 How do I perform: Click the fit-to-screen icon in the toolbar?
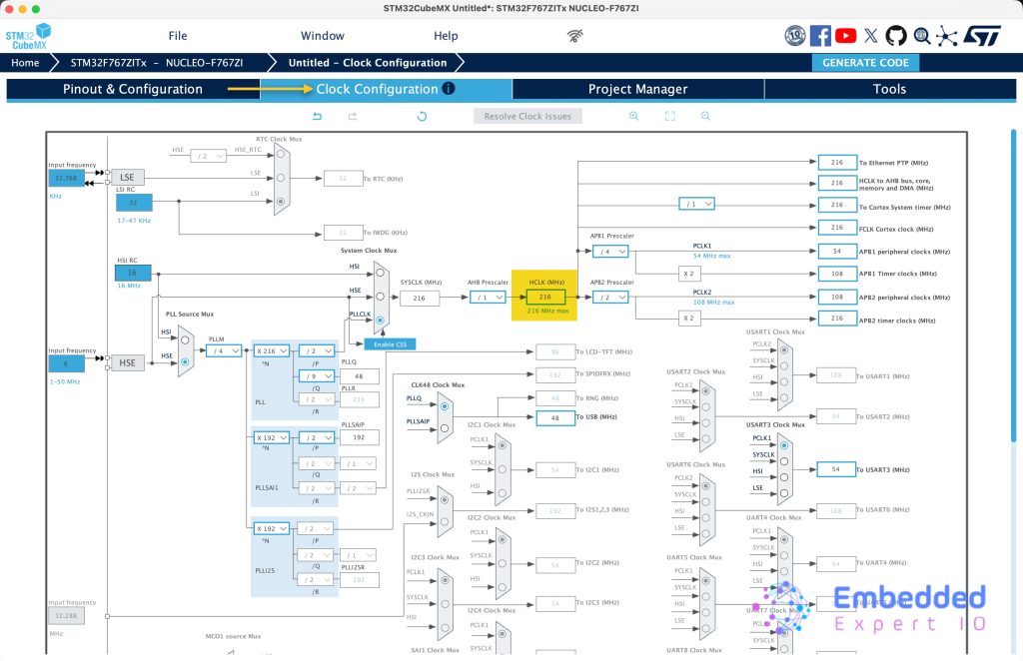click(x=669, y=117)
